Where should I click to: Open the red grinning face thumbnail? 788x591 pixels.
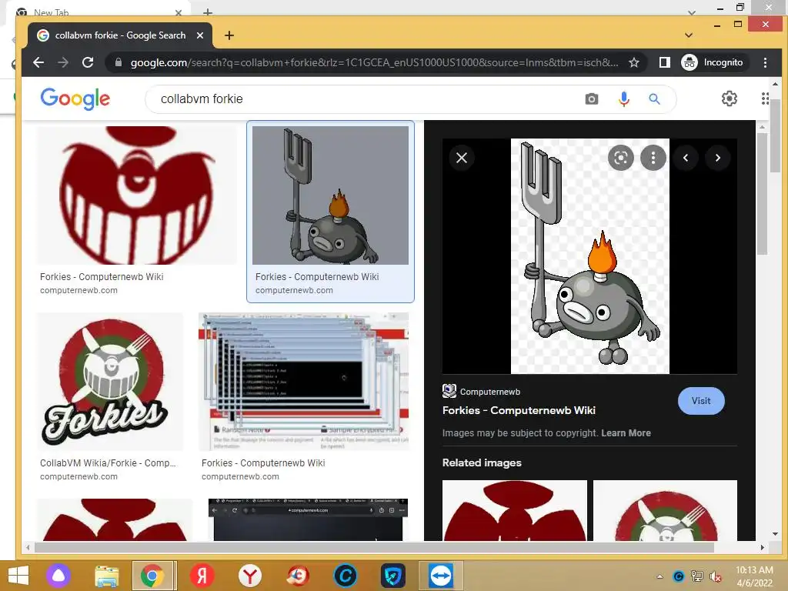click(x=136, y=195)
